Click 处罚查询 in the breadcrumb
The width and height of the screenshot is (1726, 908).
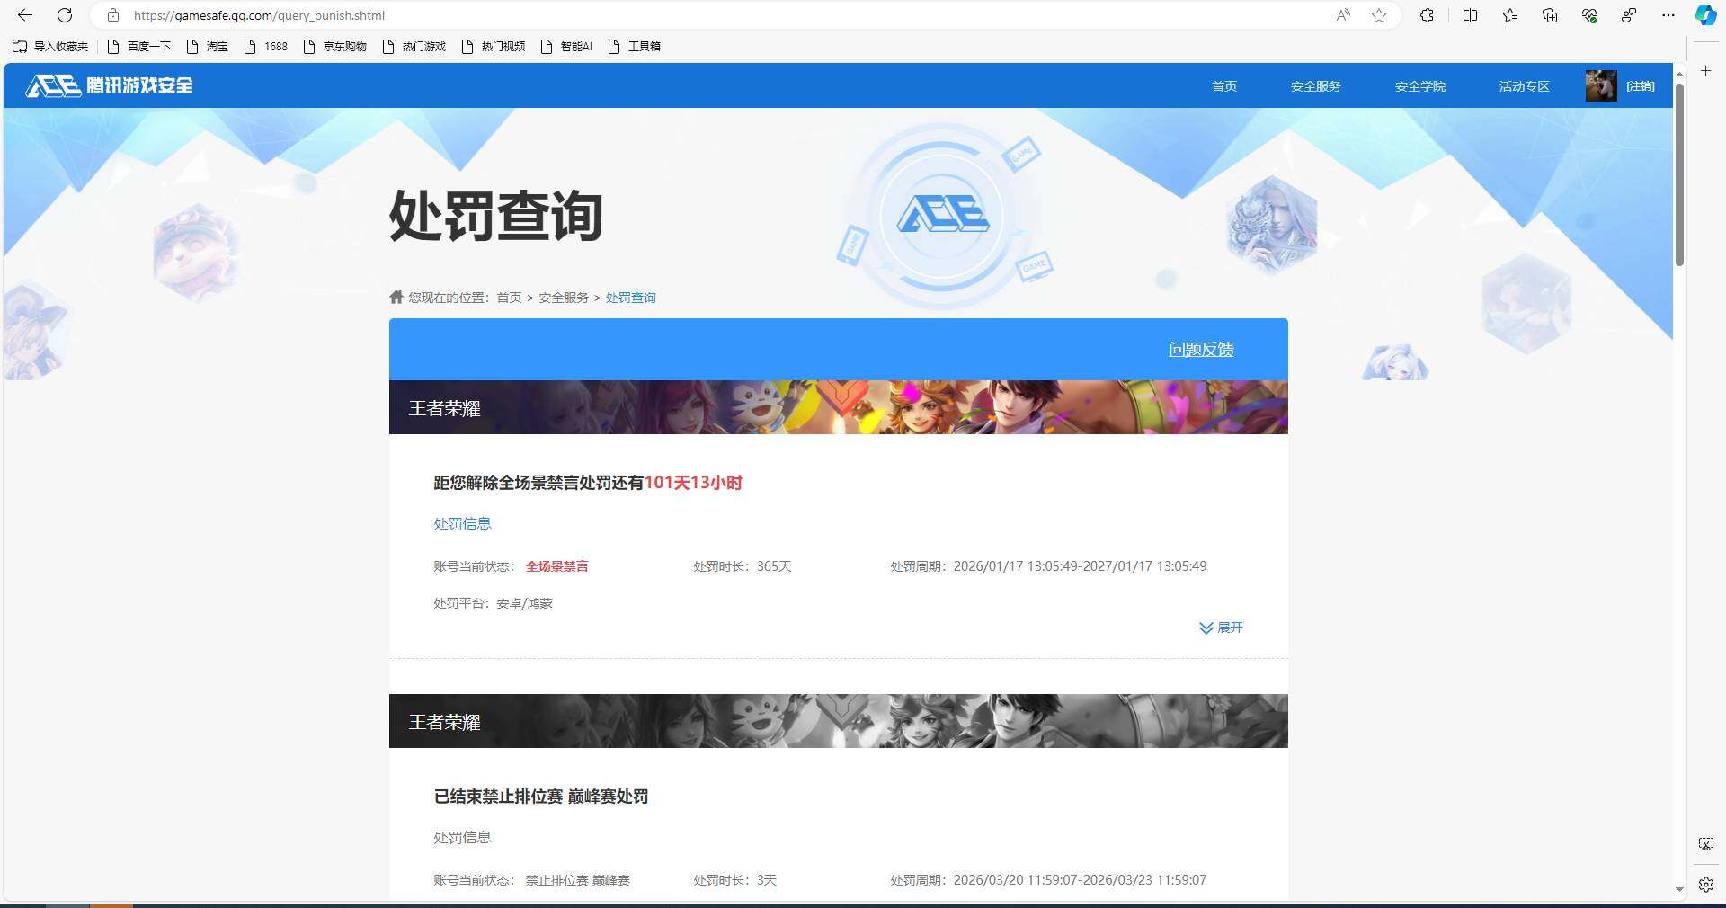(630, 298)
